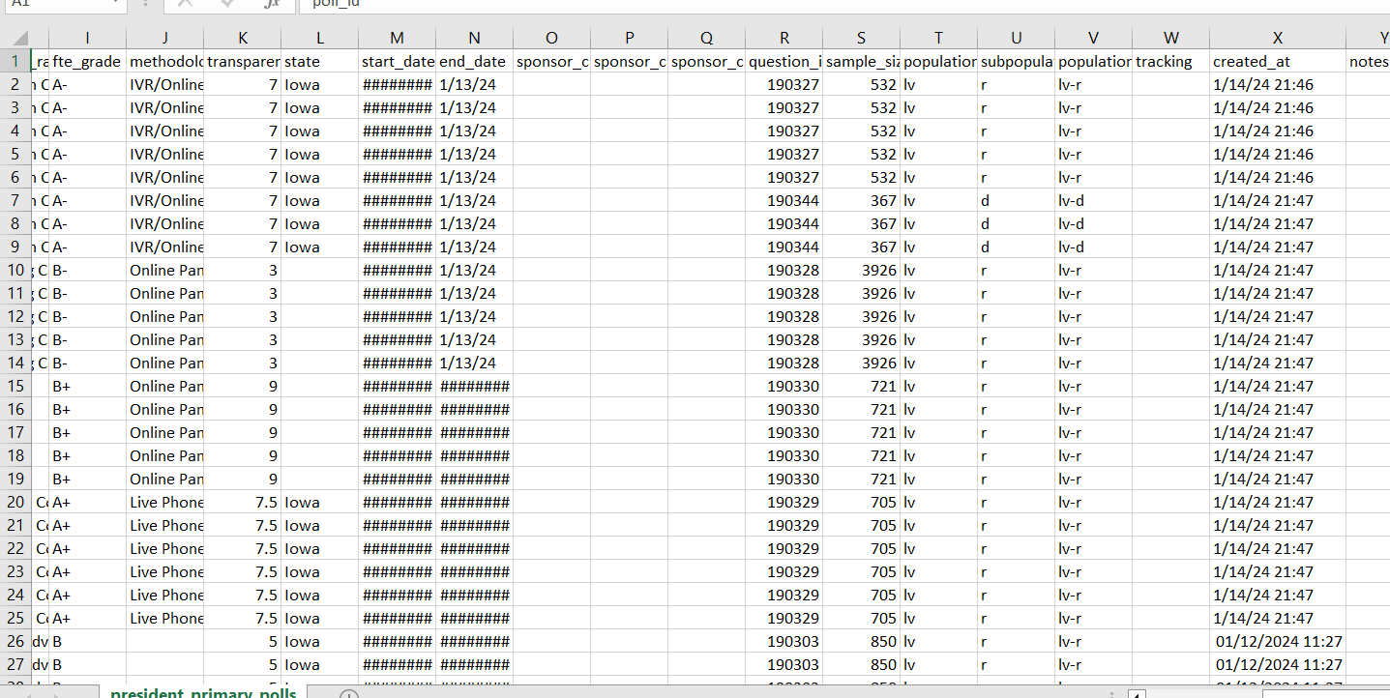This screenshot has width=1390, height=698.
Task: Select column R header
Action: pyautogui.click(x=784, y=38)
